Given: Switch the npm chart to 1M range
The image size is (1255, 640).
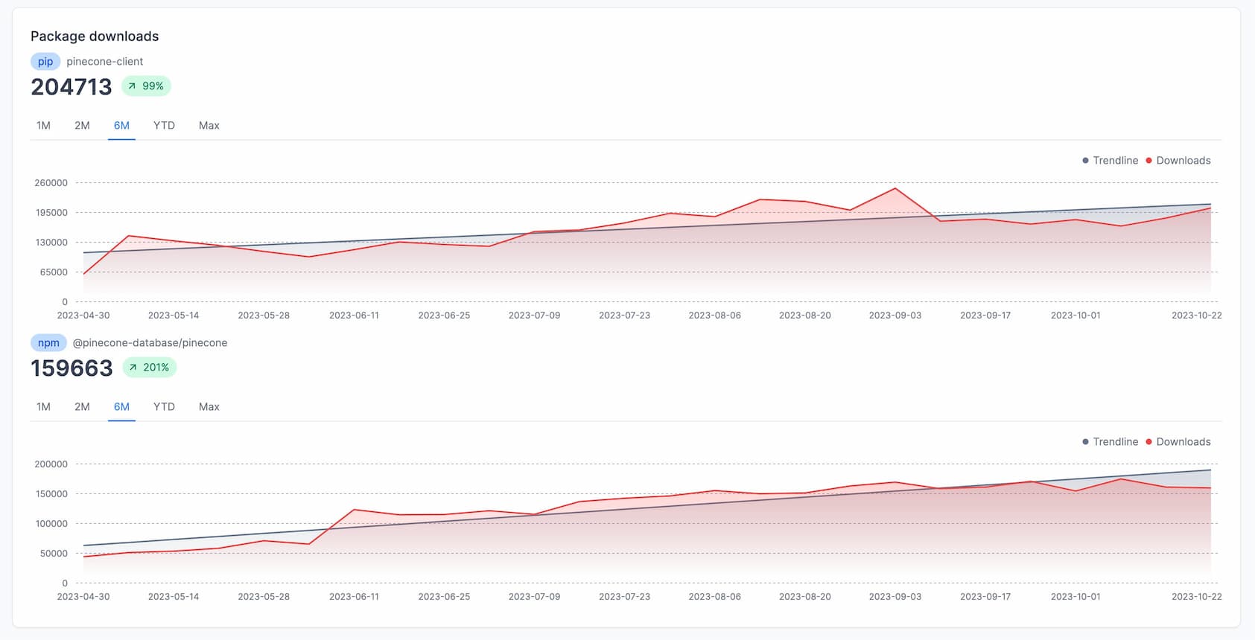Looking at the screenshot, I should tap(44, 407).
